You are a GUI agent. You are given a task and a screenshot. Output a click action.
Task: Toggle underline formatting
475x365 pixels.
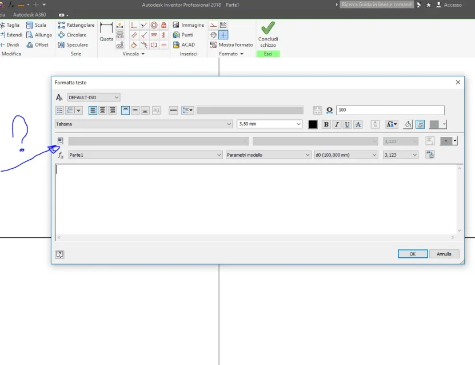347,124
